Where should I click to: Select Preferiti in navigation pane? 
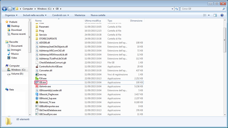[13, 22]
